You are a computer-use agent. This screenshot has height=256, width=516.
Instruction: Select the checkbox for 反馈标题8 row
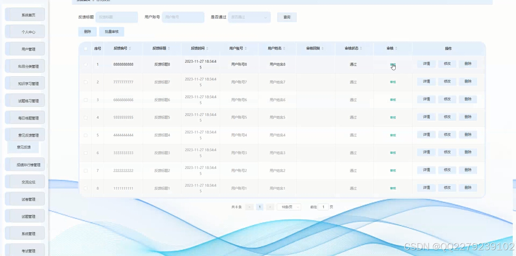point(86,64)
